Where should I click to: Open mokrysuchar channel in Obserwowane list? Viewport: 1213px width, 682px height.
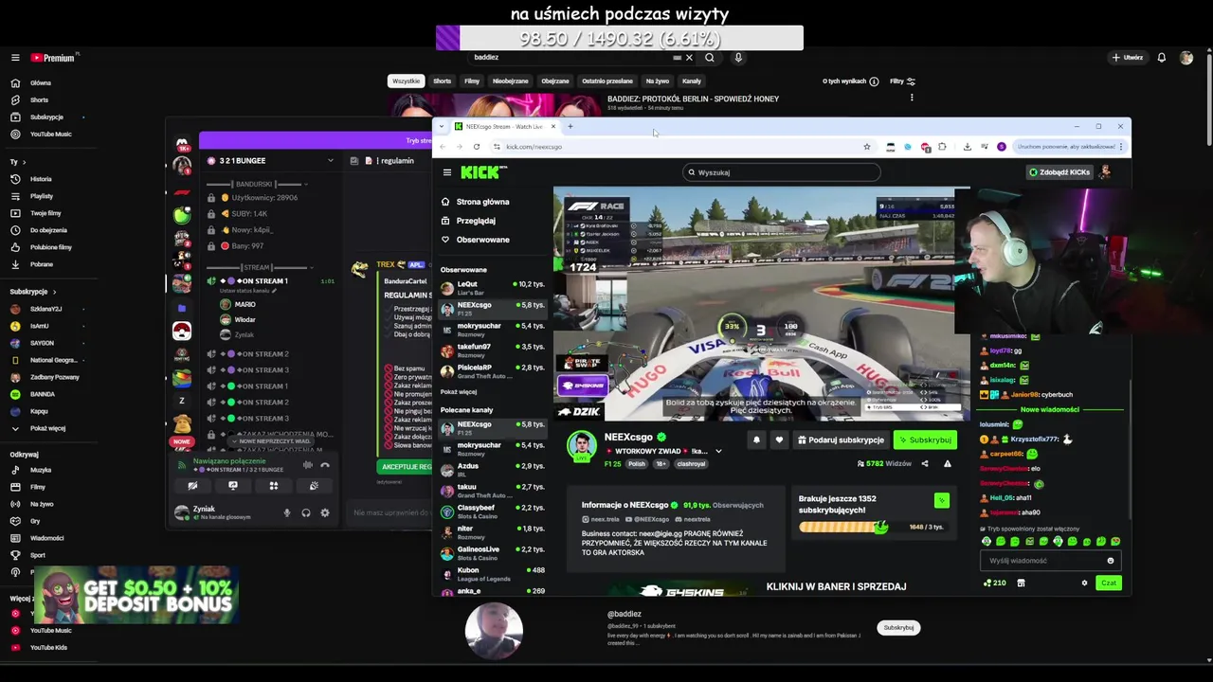click(x=491, y=330)
